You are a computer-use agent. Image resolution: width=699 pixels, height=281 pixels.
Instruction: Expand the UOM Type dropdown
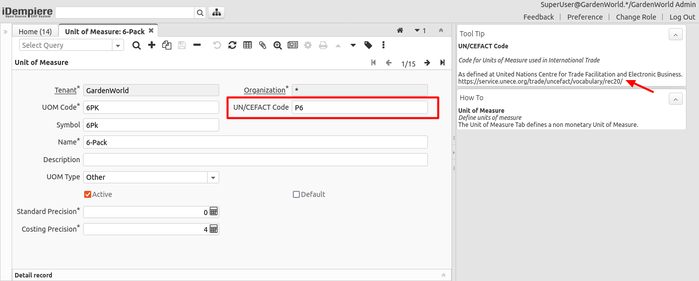pos(213,177)
